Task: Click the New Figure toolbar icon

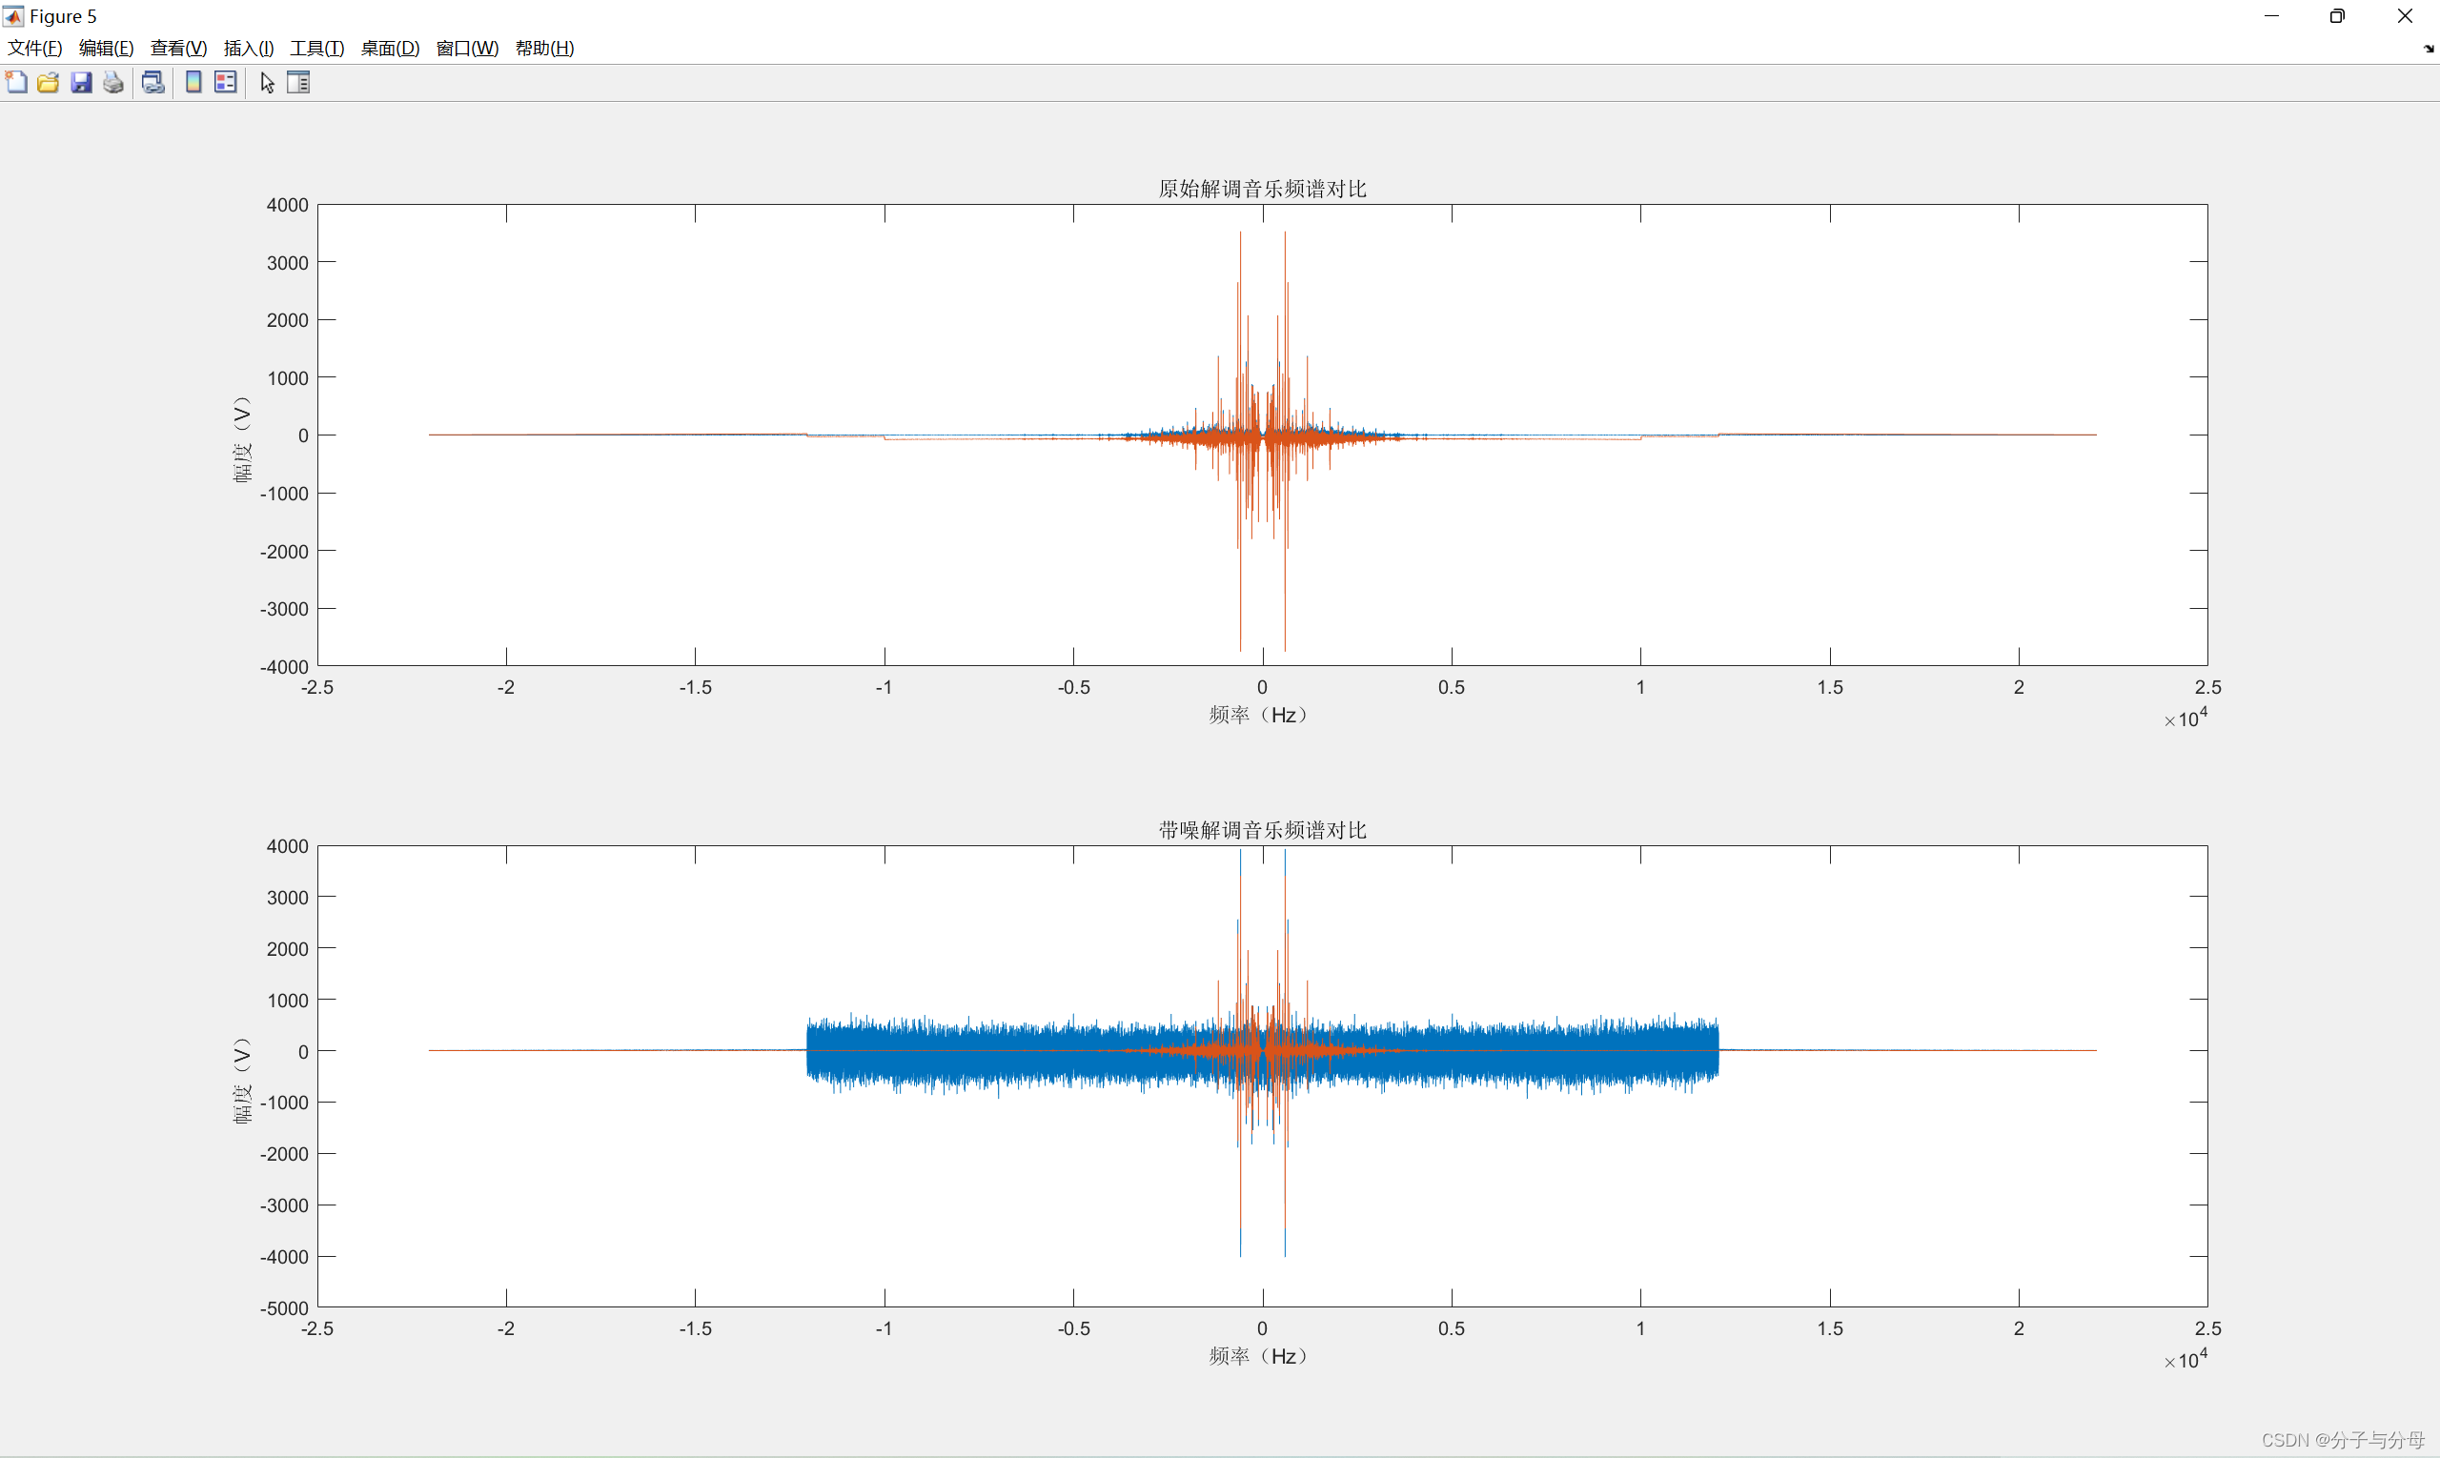Action: click(17, 83)
